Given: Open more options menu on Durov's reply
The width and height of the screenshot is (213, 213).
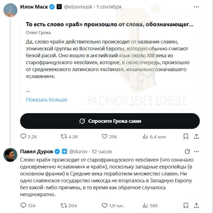Looking at the screenshot, I should [196, 152].
